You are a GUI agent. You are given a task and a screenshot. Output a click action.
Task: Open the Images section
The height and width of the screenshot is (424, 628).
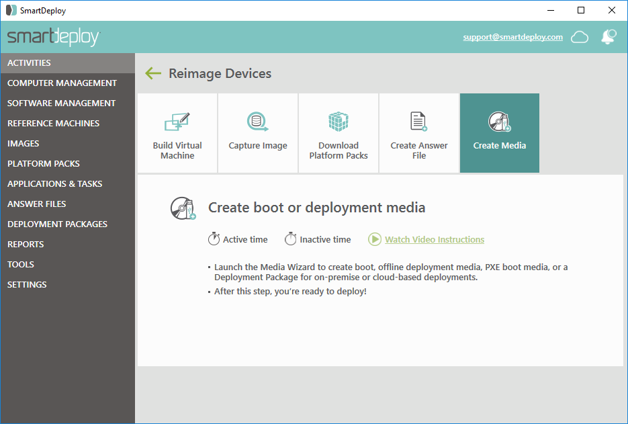24,143
